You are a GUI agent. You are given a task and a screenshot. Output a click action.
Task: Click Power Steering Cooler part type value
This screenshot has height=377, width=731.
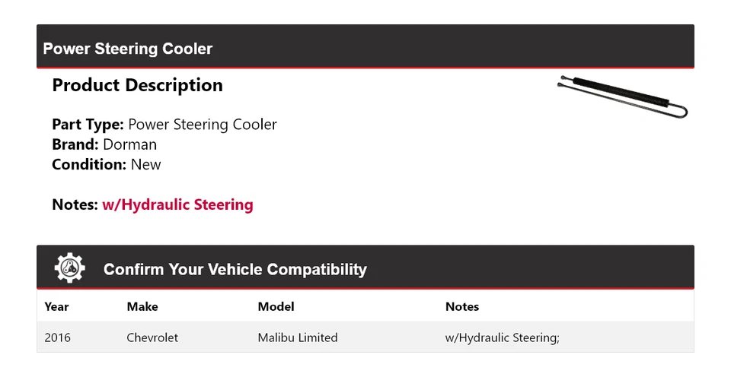(203, 124)
